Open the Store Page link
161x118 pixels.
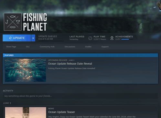(x=11, y=47)
